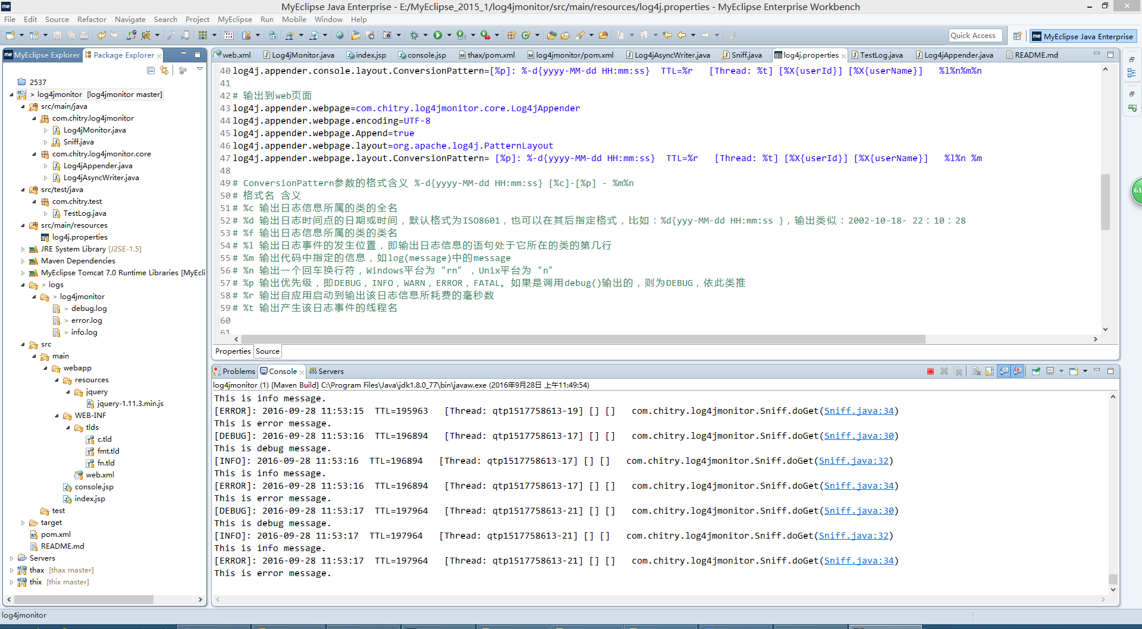
Task: Click the Last Edit Location icon
Action: pyautogui.click(x=667, y=36)
